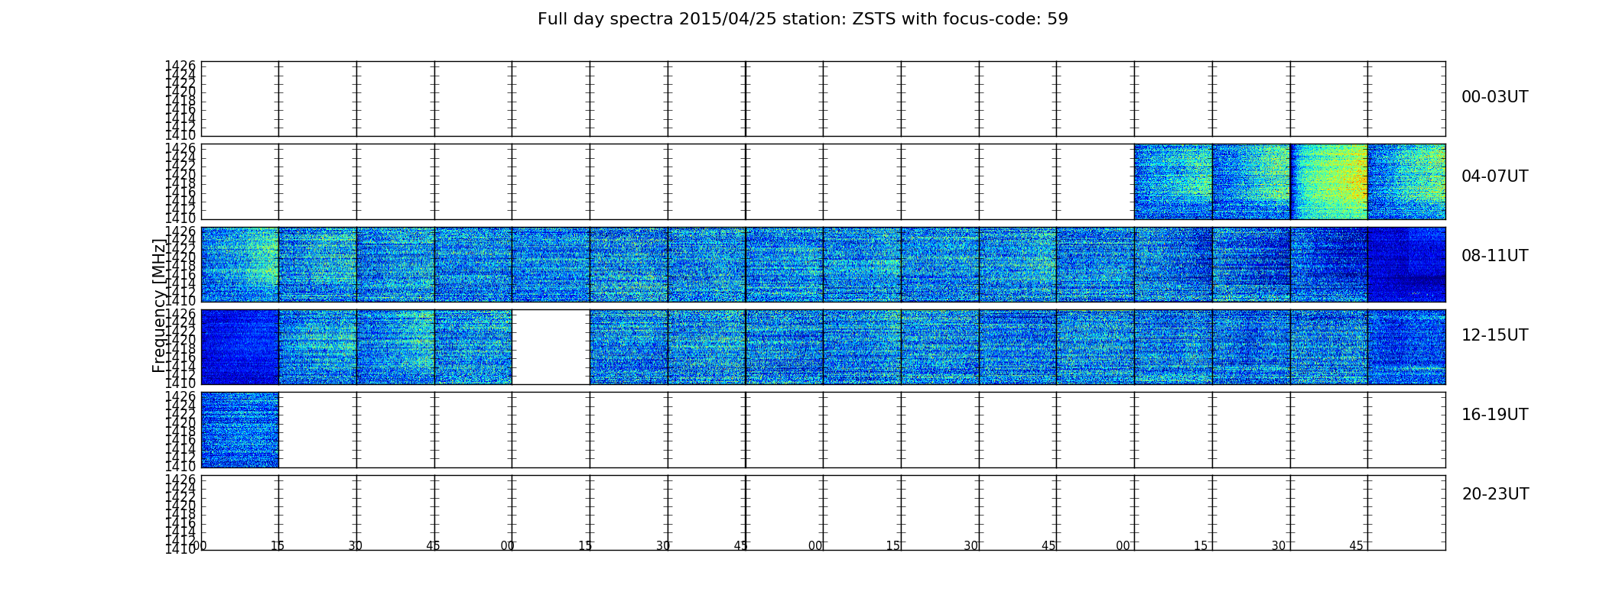Screen dimensions: 1606x611
Task: Click the last spectrum panel of the 04-07UT row
Action: coord(1406,182)
